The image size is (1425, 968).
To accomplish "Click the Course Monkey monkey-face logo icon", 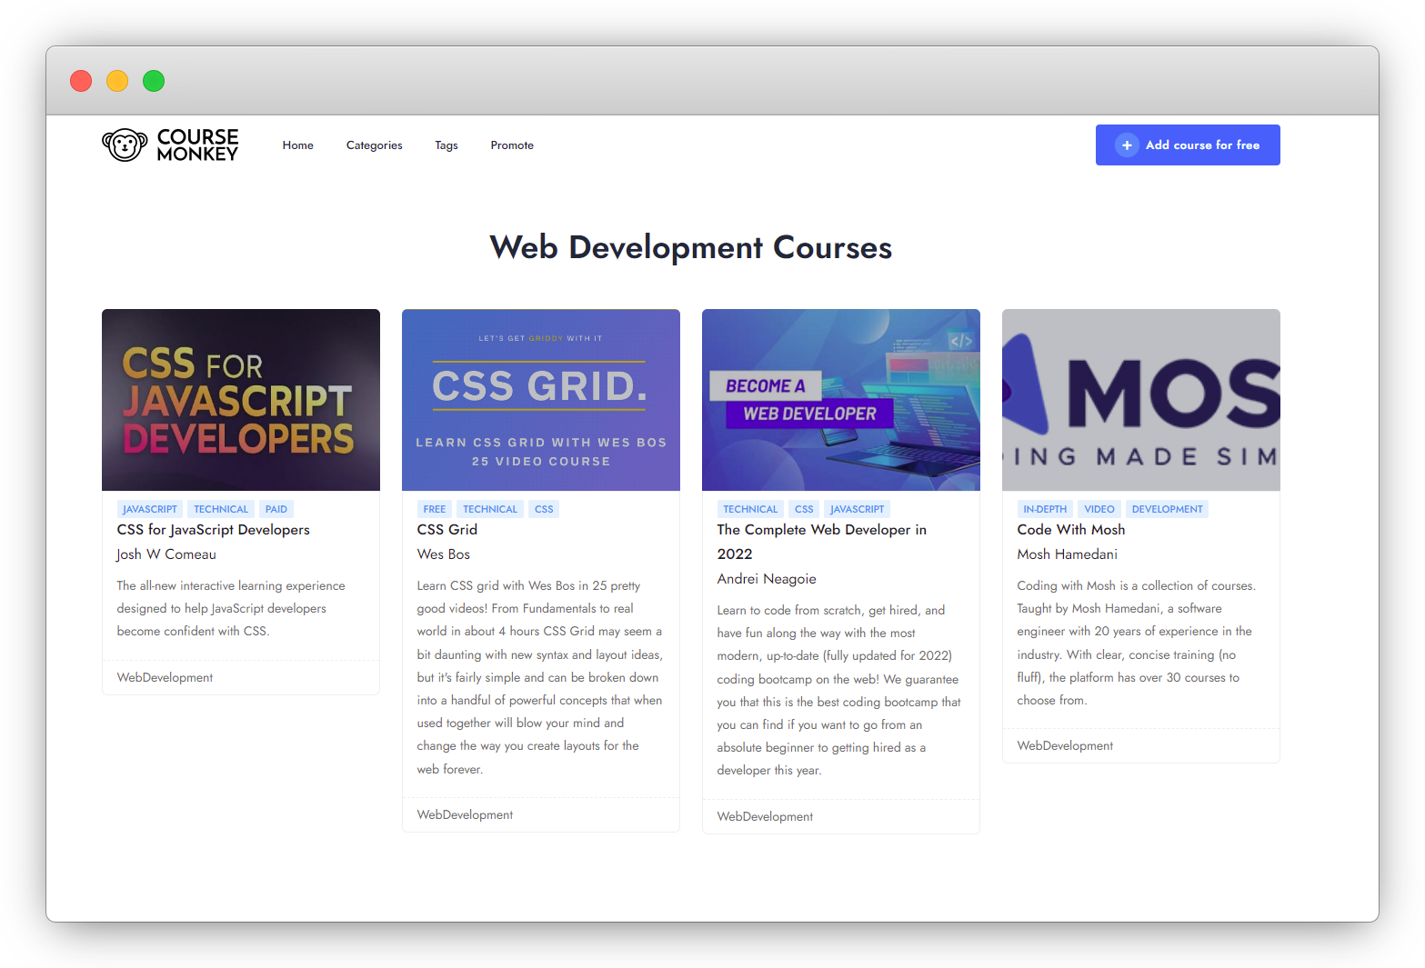I will click(x=125, y=145).
